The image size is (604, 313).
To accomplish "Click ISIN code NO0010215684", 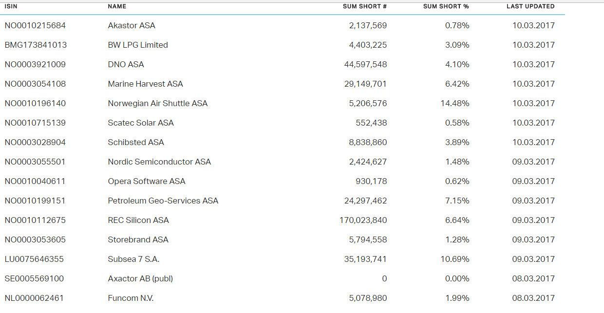I will [35, 25].
